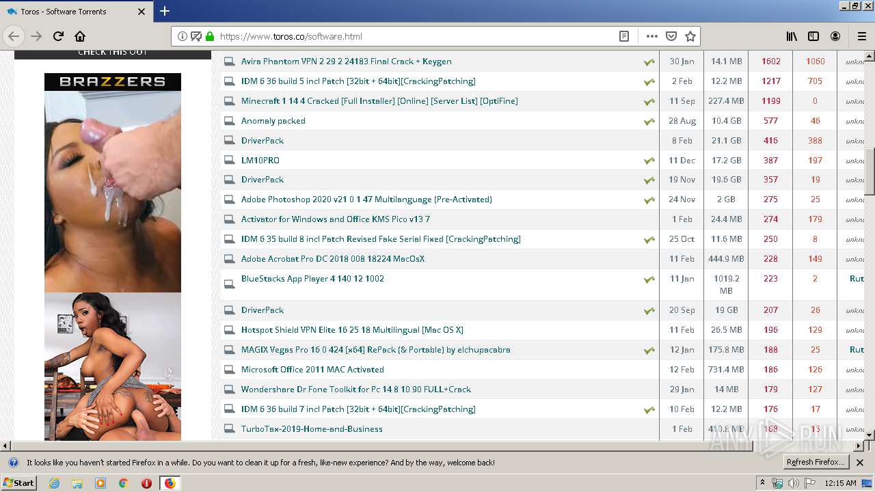Click the seeders value 1602
The image size is (875, 492).
pyautogui.click(x=771, y=61)
